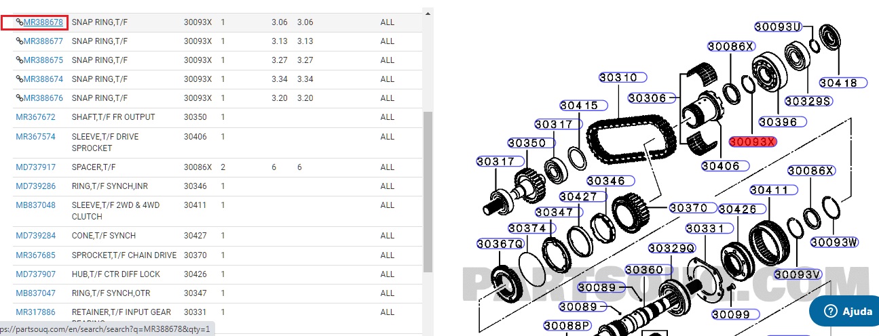The image size is (879, 336).
Task: Select the MR367685 sprocket part link
Action: coord(35,255)
